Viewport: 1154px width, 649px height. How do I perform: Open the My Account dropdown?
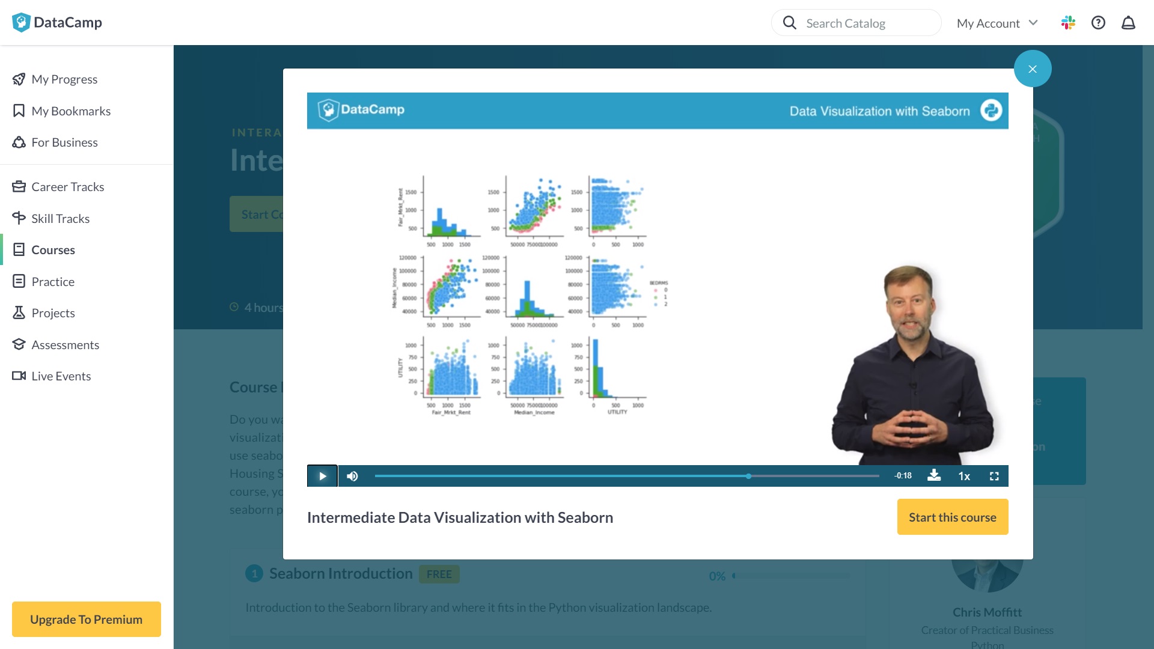tap(997, 23)
